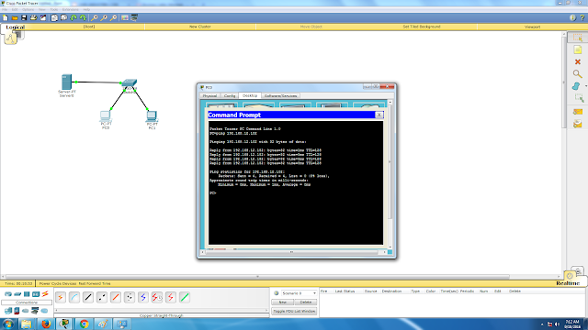The height and width of the screenshot is (330, 588).
Task: Select End Devices category icon
Action: click(x=8, y=311)
